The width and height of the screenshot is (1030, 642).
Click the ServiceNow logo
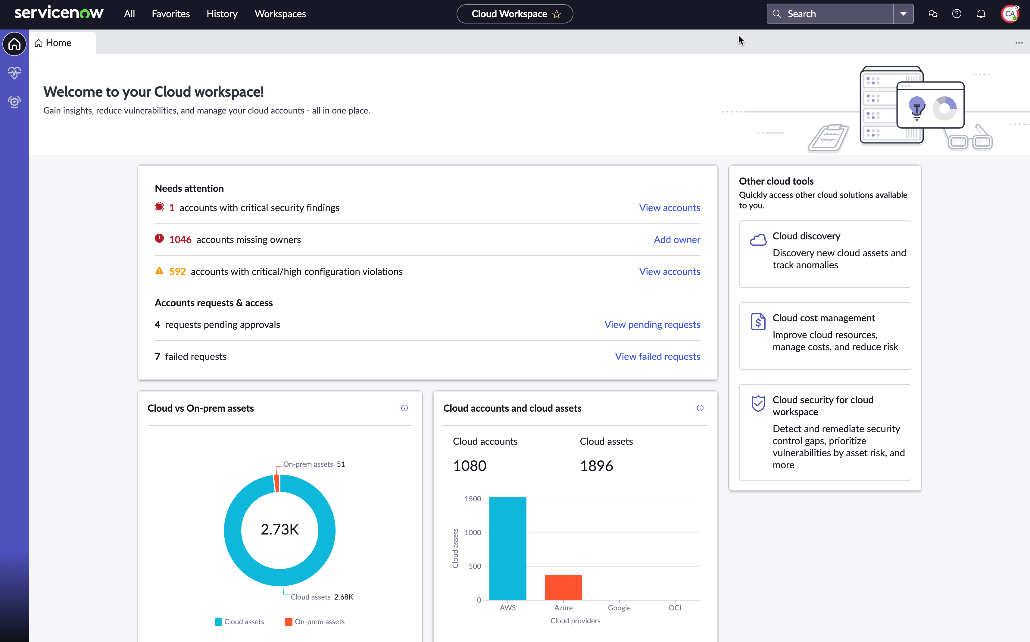pos(59,13)
